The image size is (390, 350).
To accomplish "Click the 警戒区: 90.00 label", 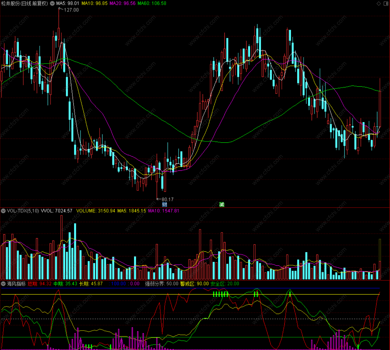I will click(194, 284).
